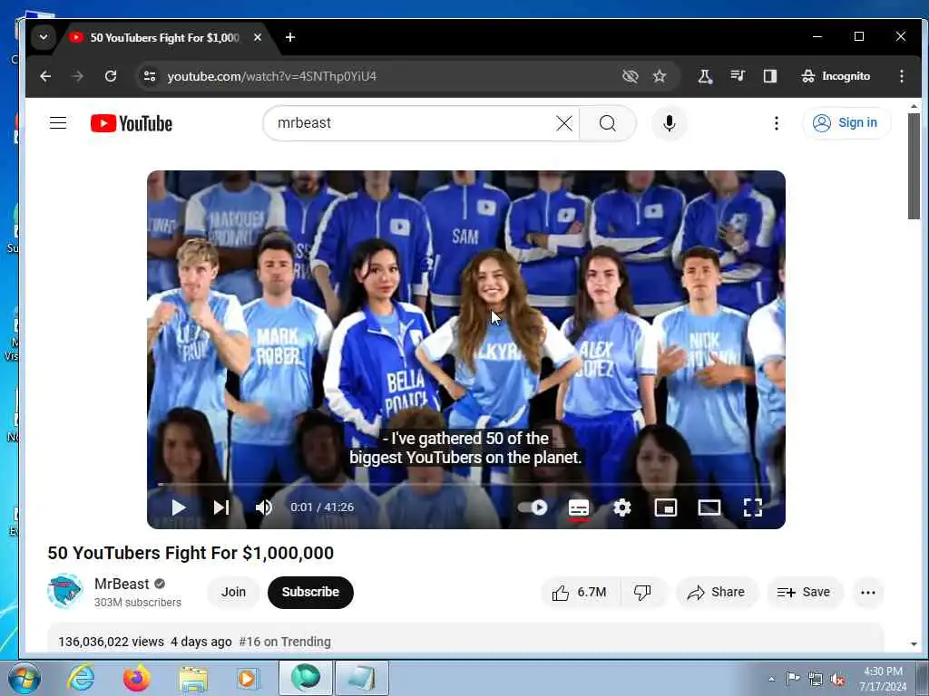Close the 50 YouTubers Fight tab
This screenshot has width=929, height=696.
pos(257,37)
